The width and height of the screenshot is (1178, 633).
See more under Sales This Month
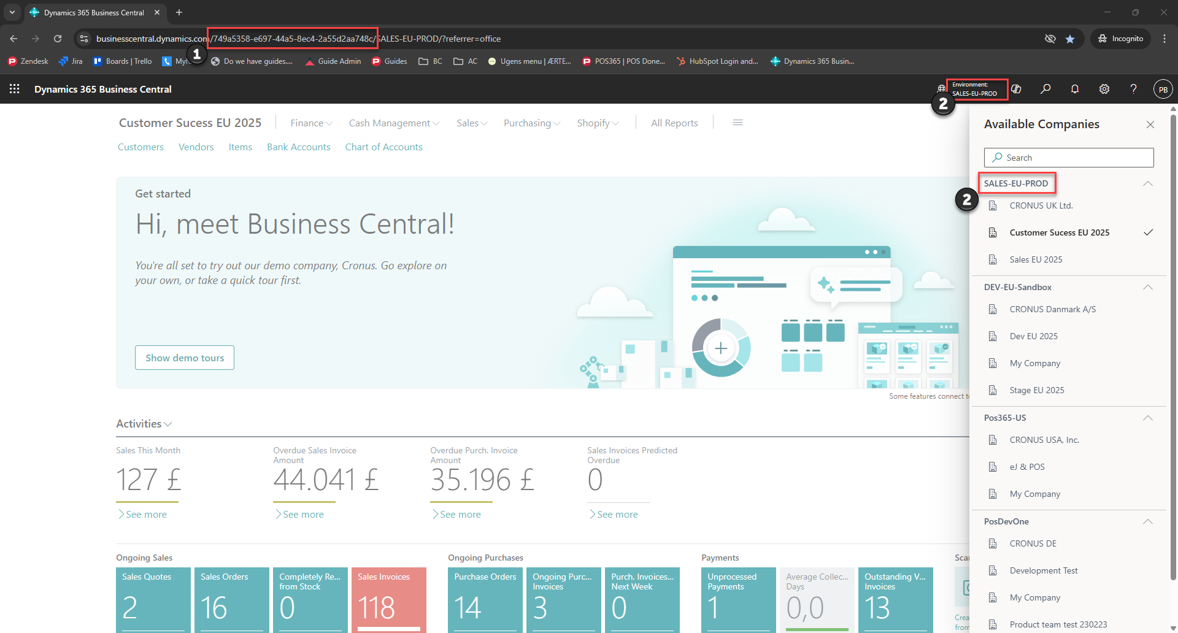coord(142,515)
